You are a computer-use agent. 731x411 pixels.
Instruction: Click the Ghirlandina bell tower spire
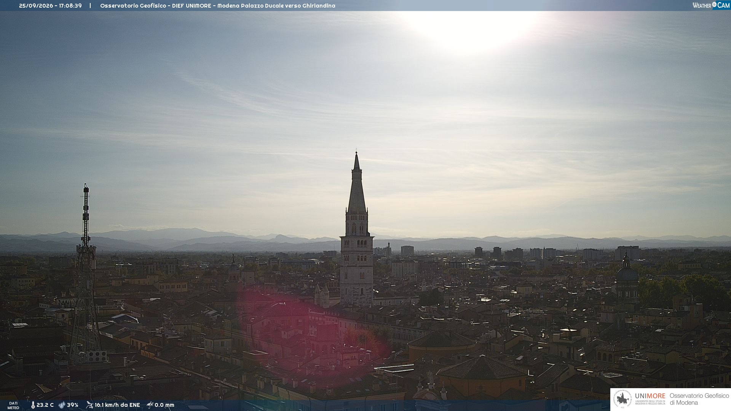(357, 183)
